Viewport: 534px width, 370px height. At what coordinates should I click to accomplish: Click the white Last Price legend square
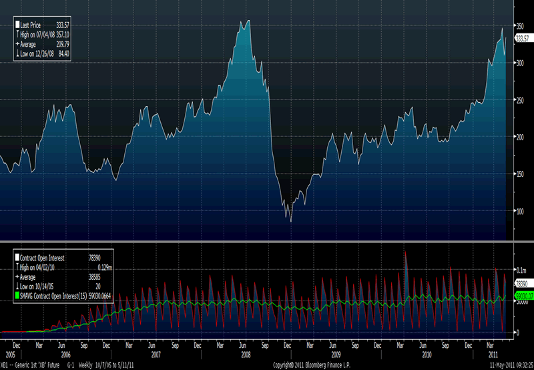(17, 25)
